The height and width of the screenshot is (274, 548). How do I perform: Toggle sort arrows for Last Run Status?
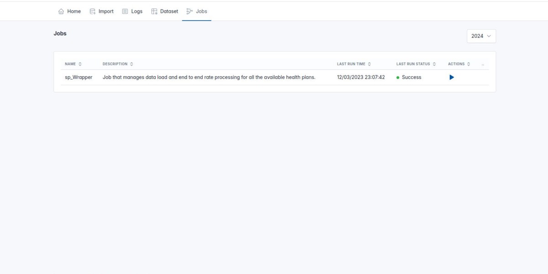[434, 64]
